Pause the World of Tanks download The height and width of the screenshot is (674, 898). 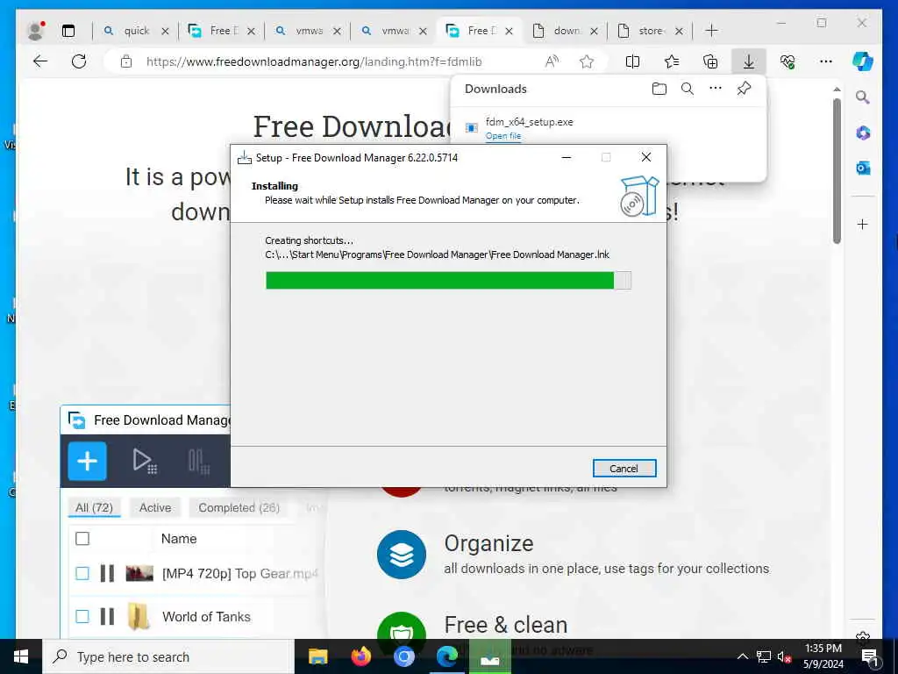click(107, 616)
